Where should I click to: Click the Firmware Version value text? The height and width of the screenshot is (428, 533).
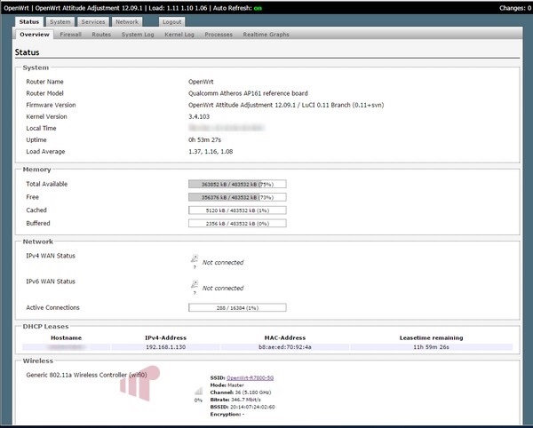click(286, 105)
